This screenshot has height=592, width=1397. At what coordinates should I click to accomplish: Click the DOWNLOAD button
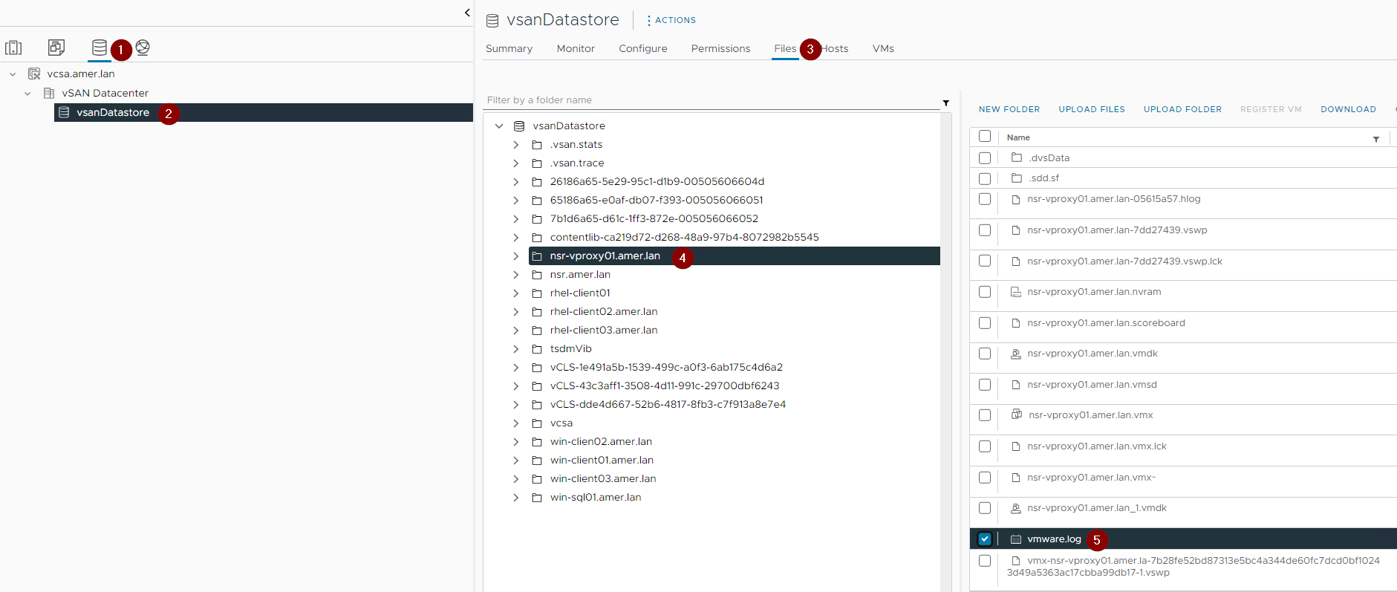(x=1347, y=109)
